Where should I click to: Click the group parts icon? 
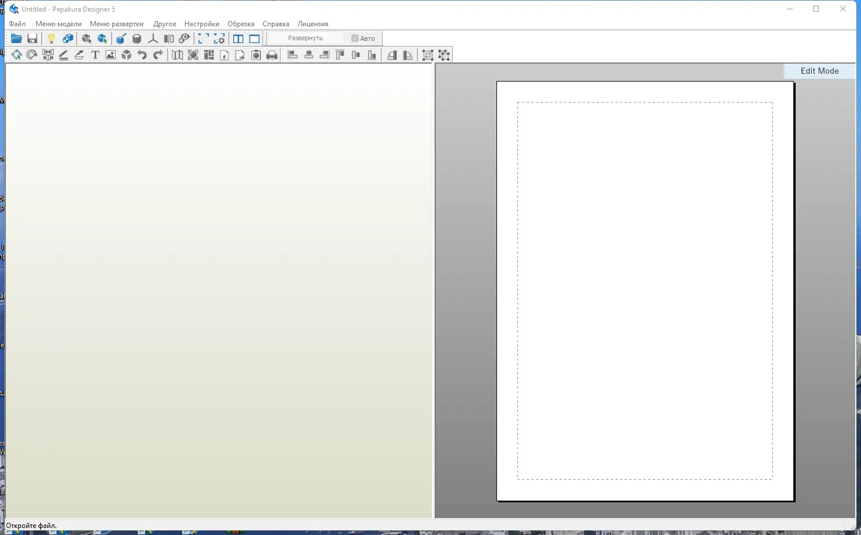[428, 55]
